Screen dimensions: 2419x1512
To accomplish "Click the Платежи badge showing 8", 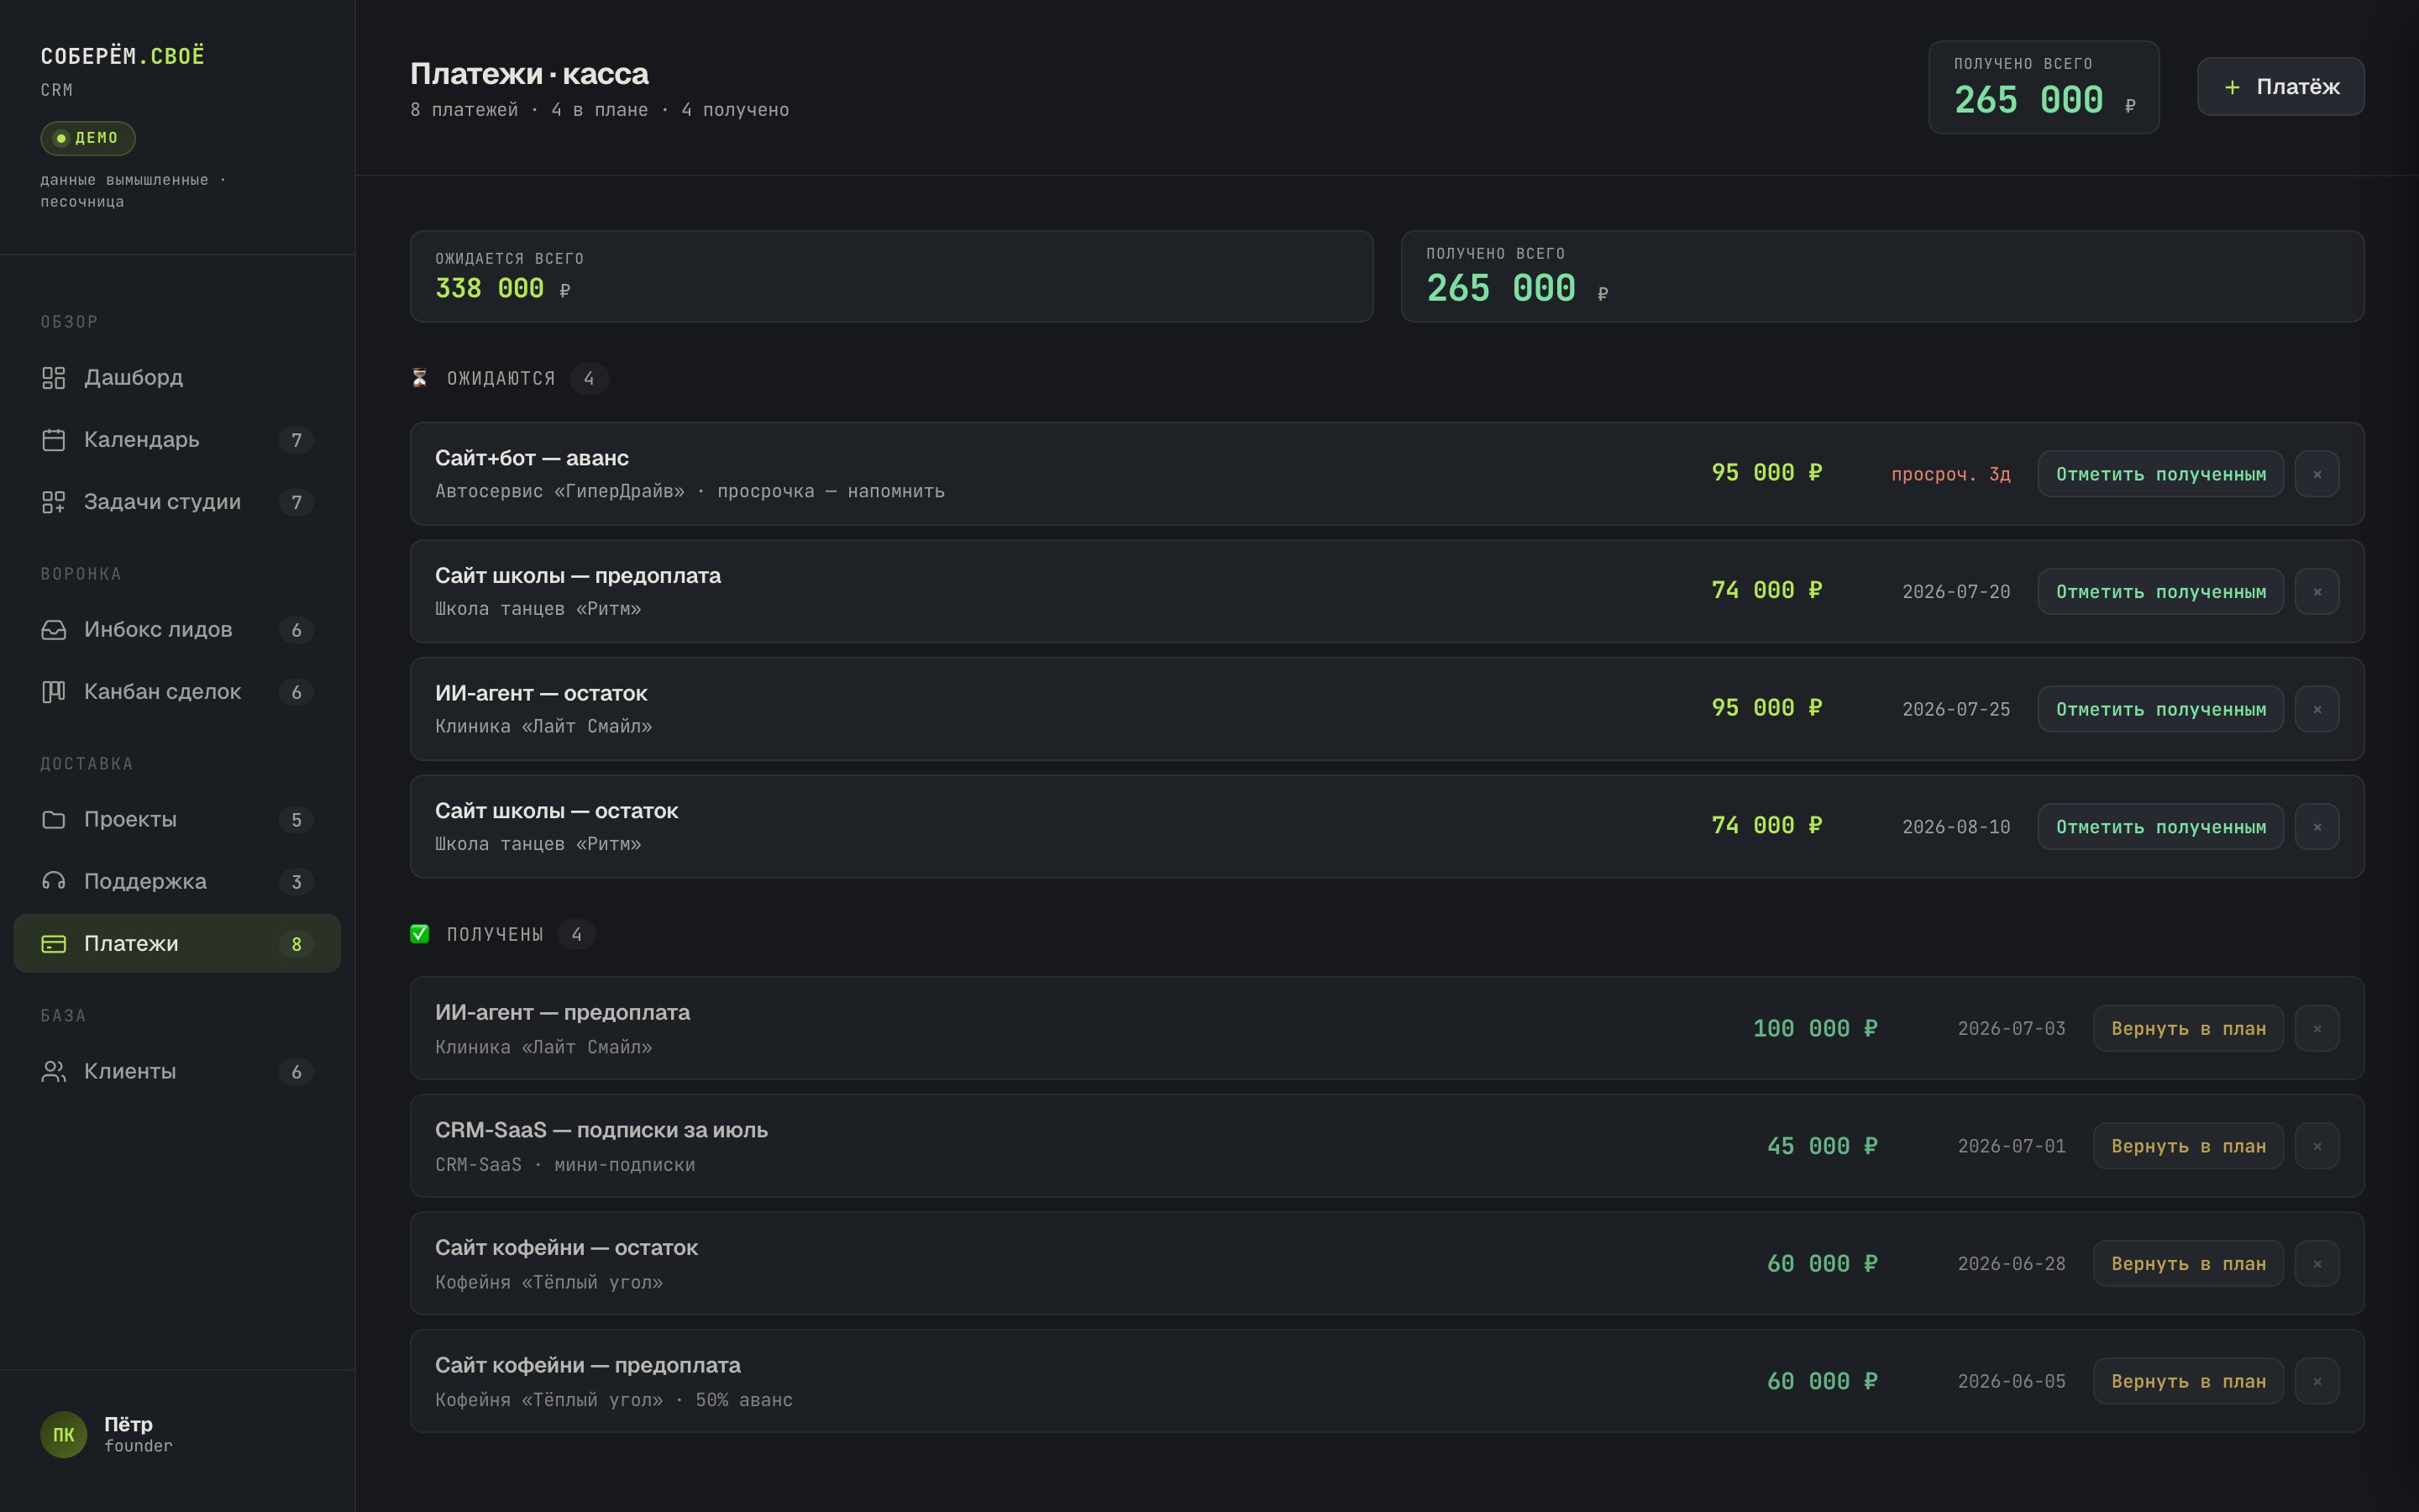I will click(x=296, y=944).
